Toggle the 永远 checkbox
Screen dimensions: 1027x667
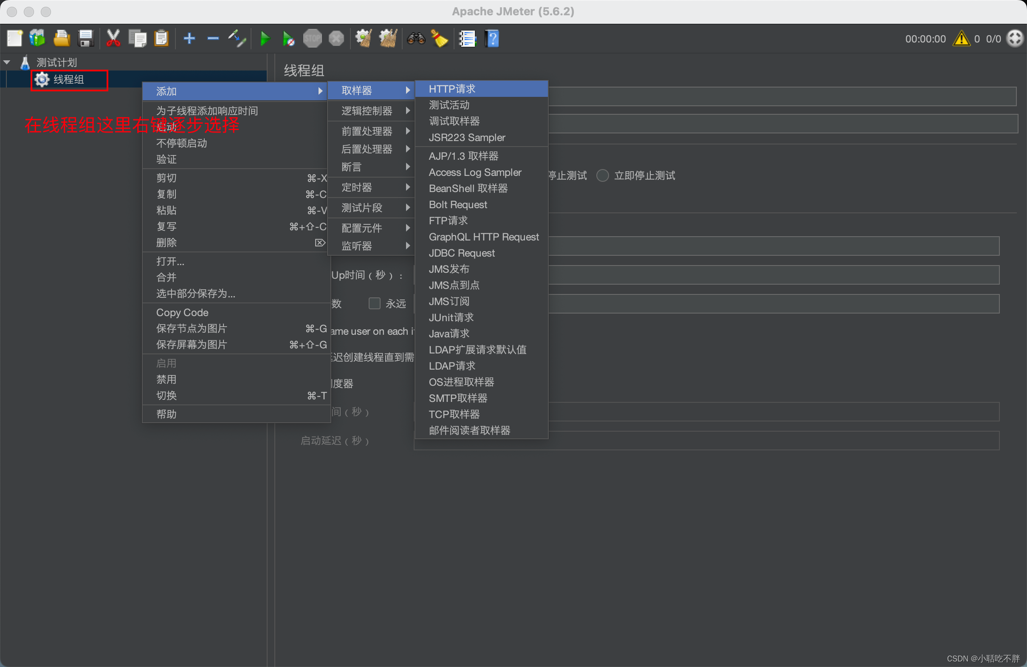(374, 303)
